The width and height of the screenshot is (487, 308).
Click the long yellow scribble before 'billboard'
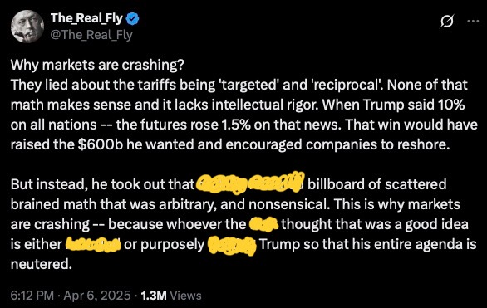[x=250, y=183]
